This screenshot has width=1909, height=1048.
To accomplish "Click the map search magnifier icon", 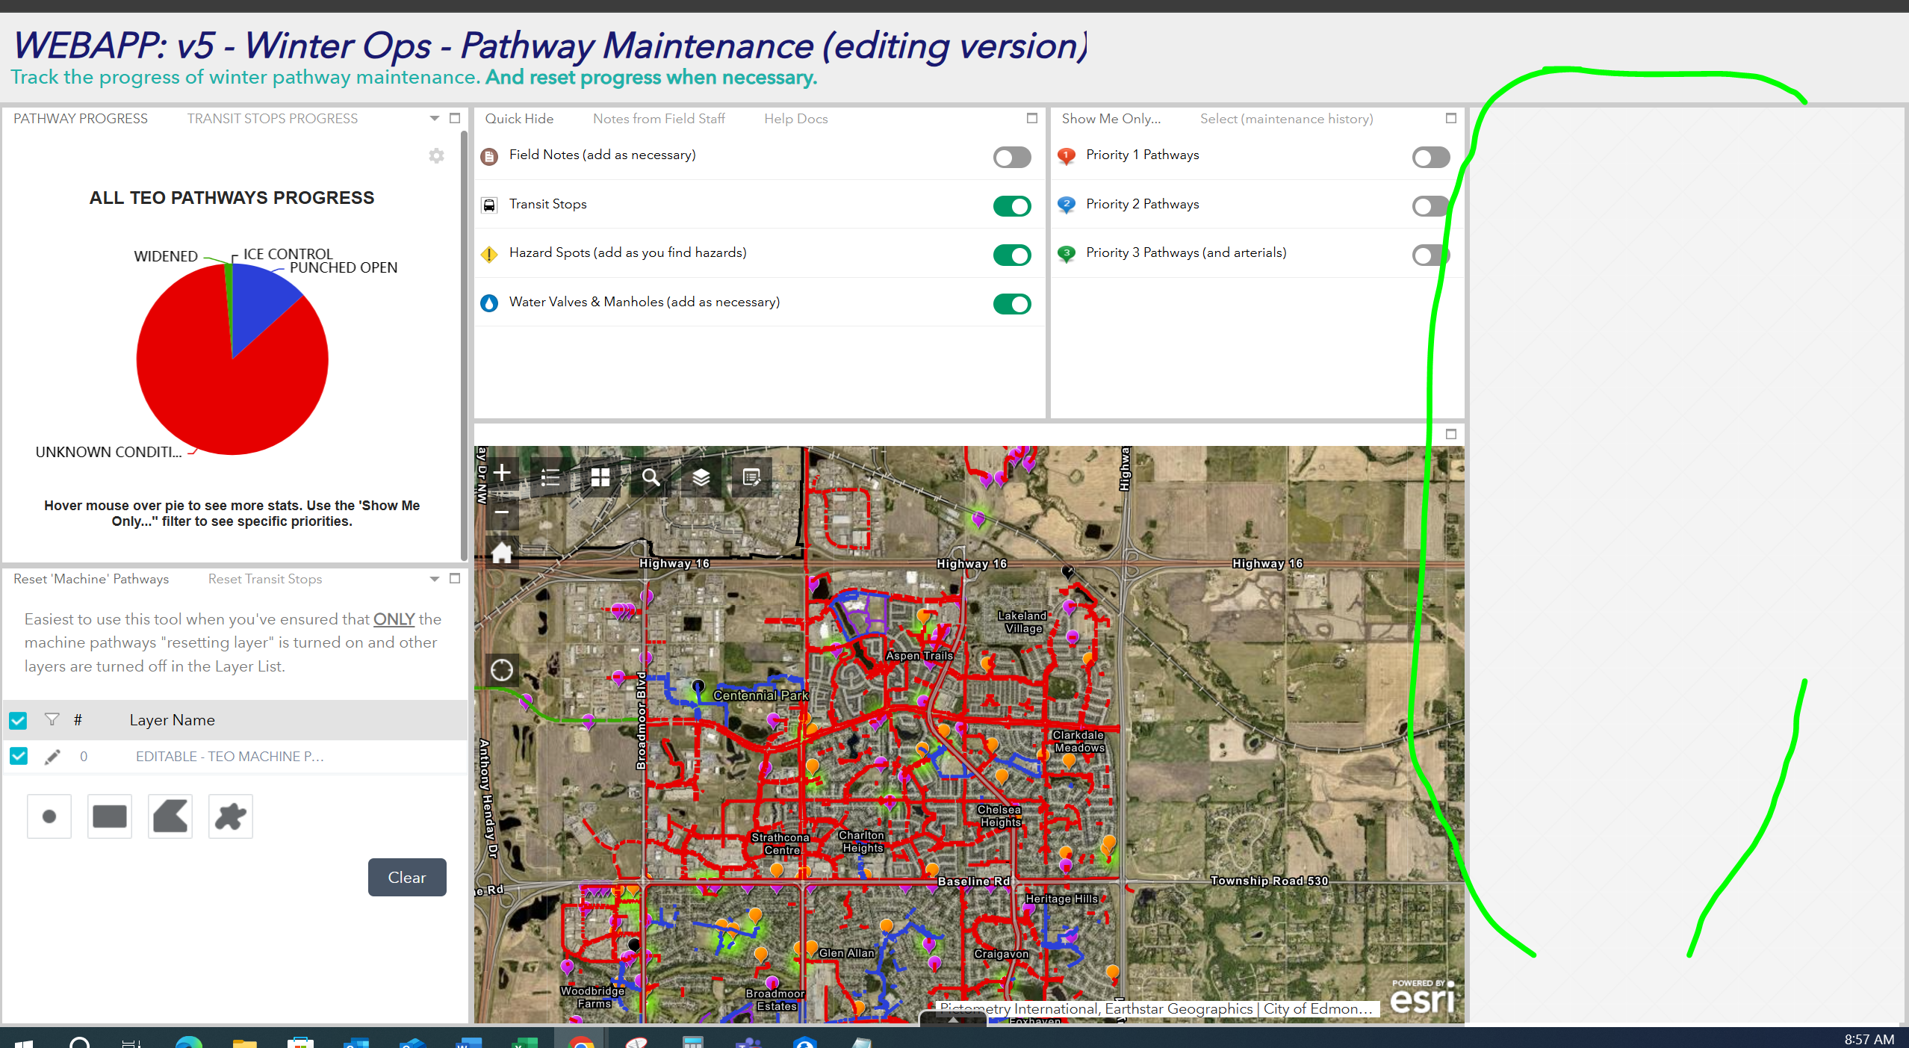I will [651, 477].
